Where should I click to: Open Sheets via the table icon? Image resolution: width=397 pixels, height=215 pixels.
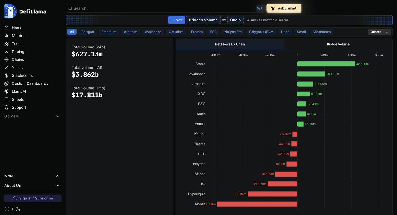pos(7,100)
